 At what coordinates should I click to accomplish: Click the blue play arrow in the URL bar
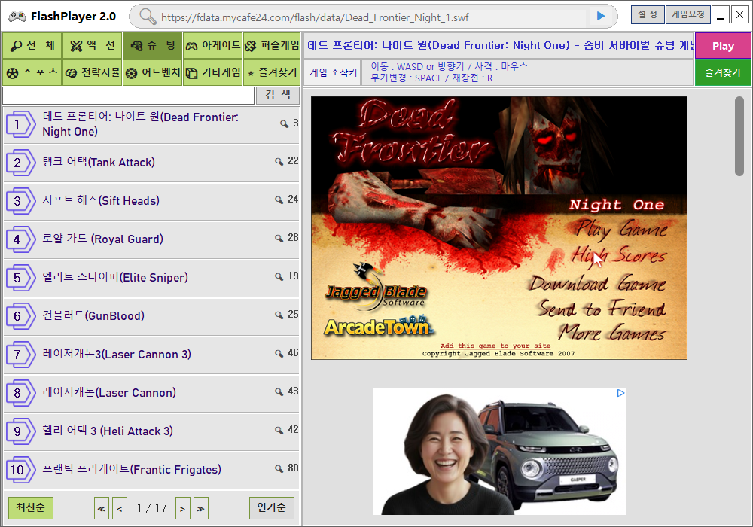click(601, 17)
